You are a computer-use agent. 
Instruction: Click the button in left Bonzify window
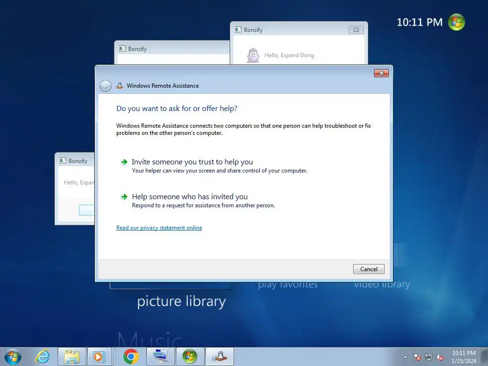87,210
